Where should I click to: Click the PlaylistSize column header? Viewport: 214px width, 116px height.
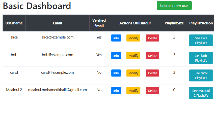pyautogui.click(x=174, y=23)
